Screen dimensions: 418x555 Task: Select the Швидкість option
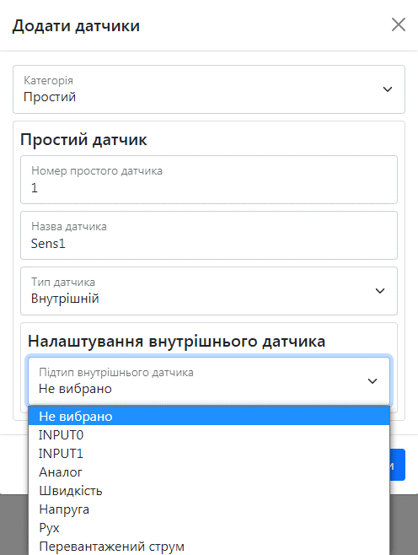(209, 491)
